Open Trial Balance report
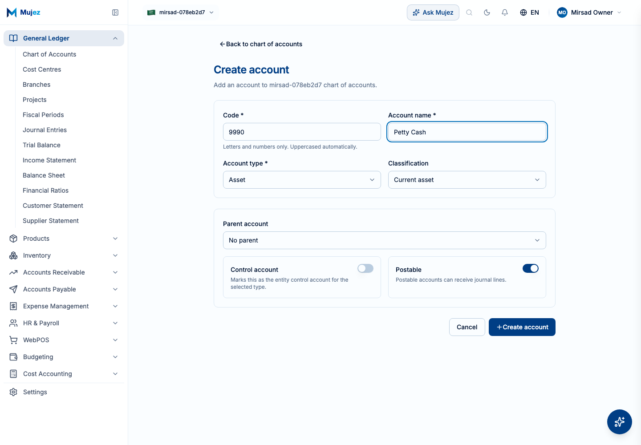 41,145
